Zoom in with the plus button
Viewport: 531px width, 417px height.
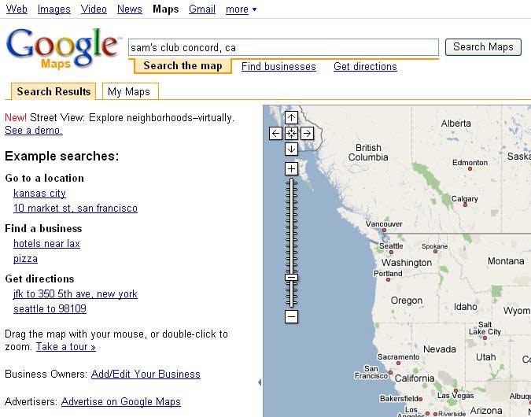click(x=291, y=168)
